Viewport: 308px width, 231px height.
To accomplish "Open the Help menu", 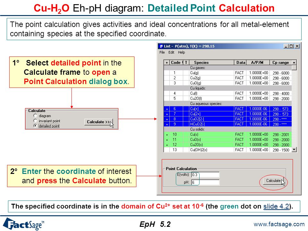I will (182, 52).
